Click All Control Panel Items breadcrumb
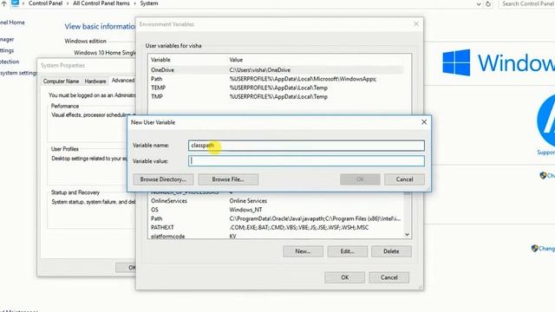This screenshot has width=555, height=312. point(101,3)
